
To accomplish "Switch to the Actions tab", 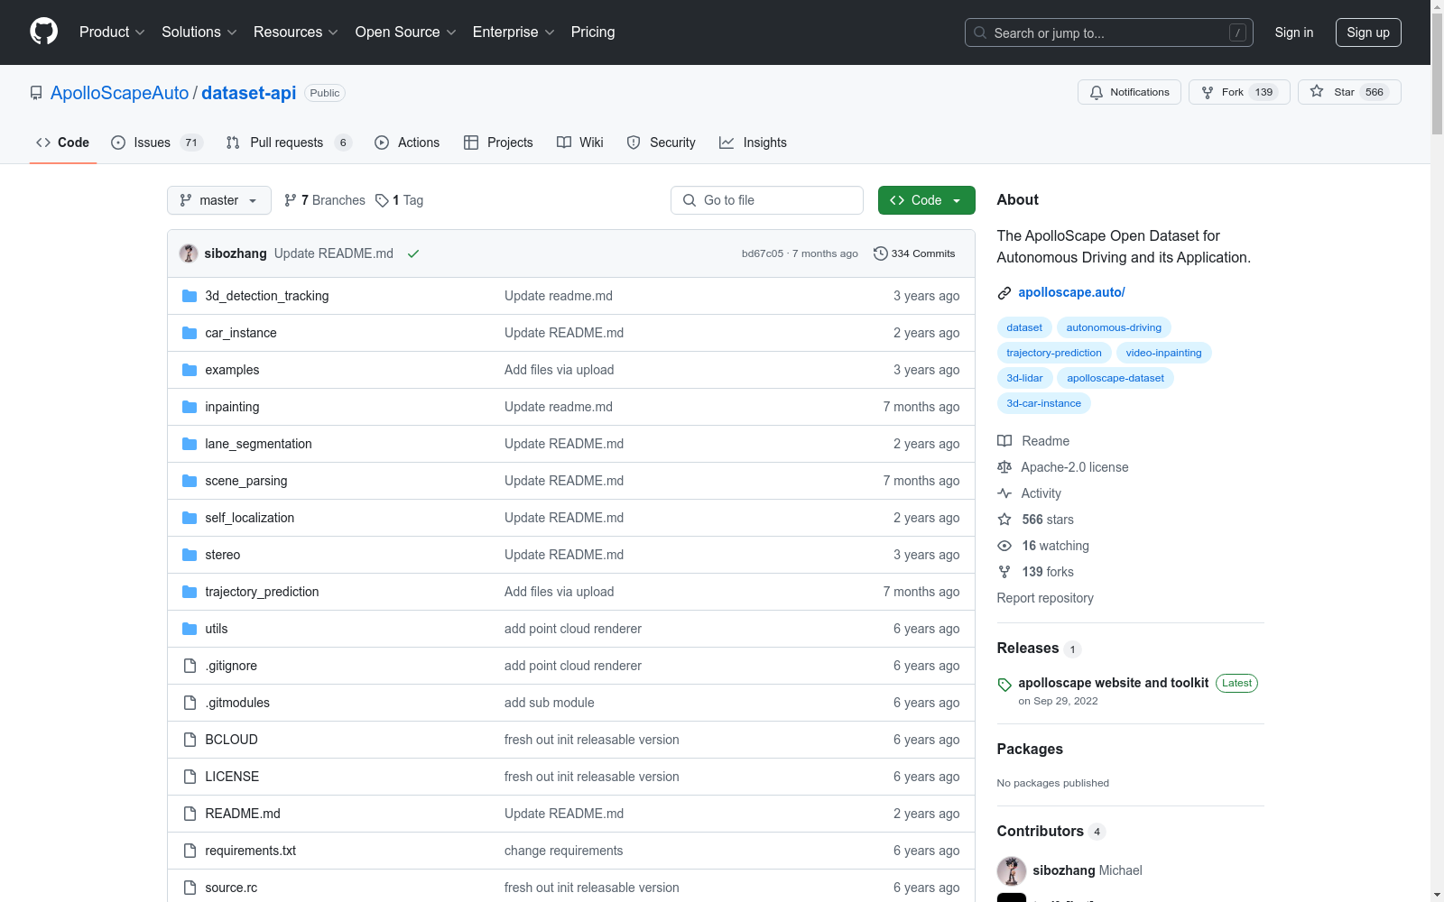I will pyautogui.click(x=407, y=143).
